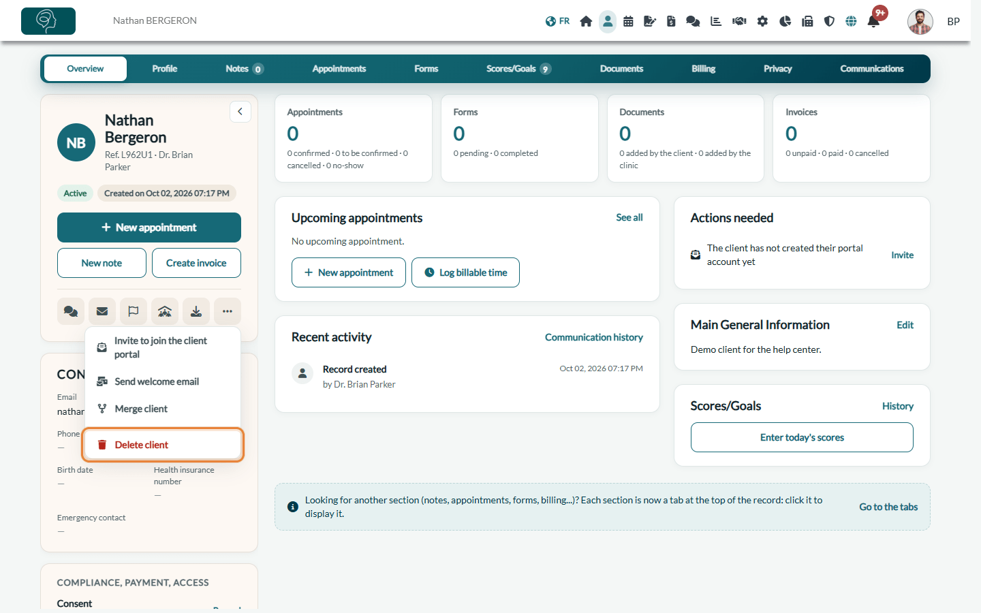Click the envelope email action button
The height and width of the screenshot is (613, 981).
click(102, 311)
